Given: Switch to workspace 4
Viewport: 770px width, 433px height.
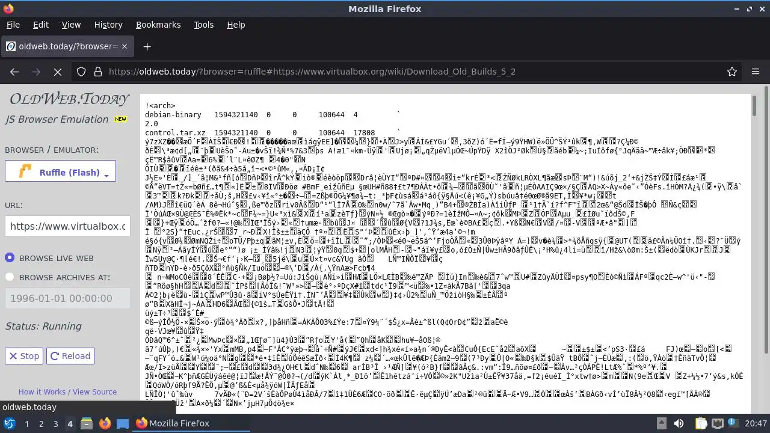Looking at the screenshot, I should [x=70, y=423].
